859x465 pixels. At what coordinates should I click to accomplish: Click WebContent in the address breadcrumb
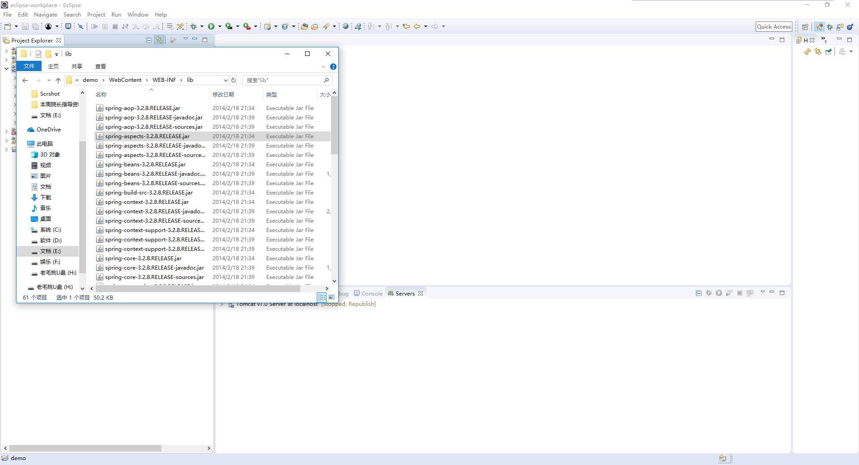point(125,80)
